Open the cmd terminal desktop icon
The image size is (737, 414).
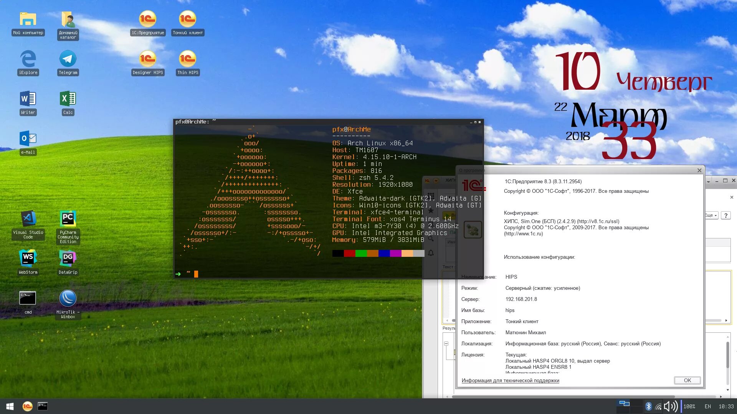[28, 303]
